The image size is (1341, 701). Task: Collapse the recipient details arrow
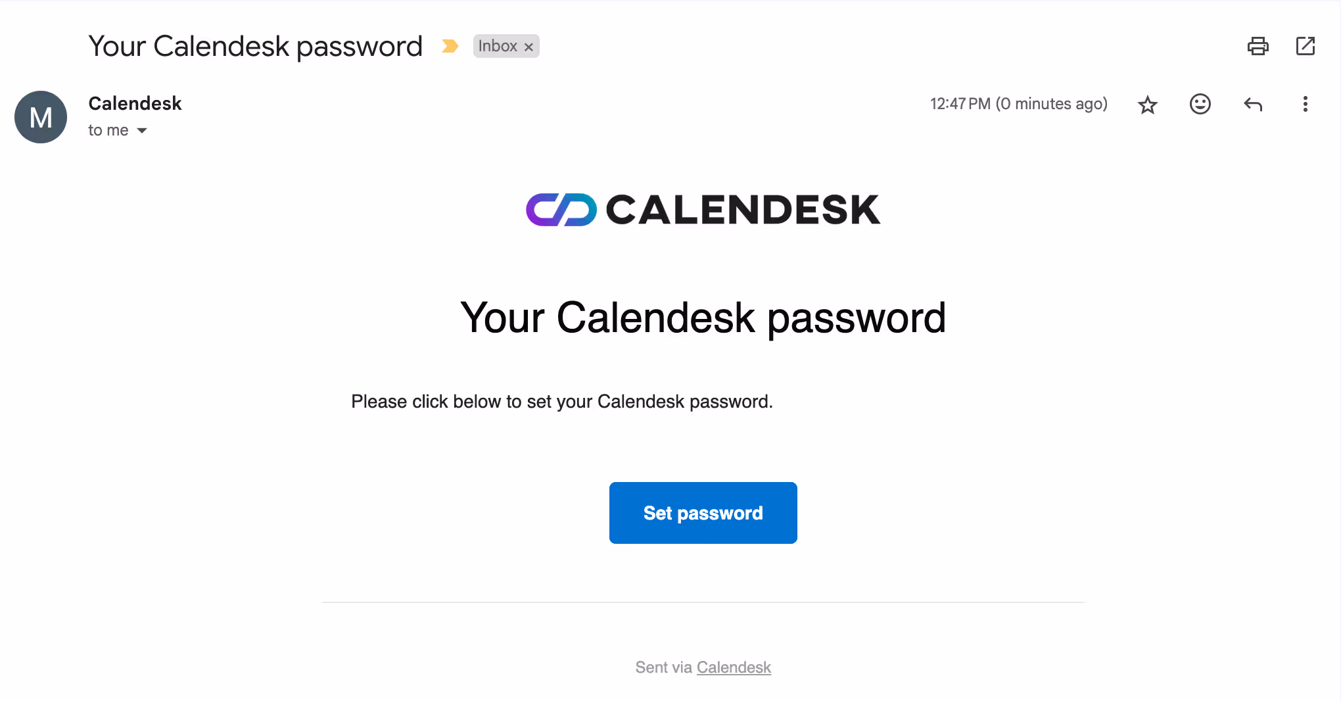point(143,131)
